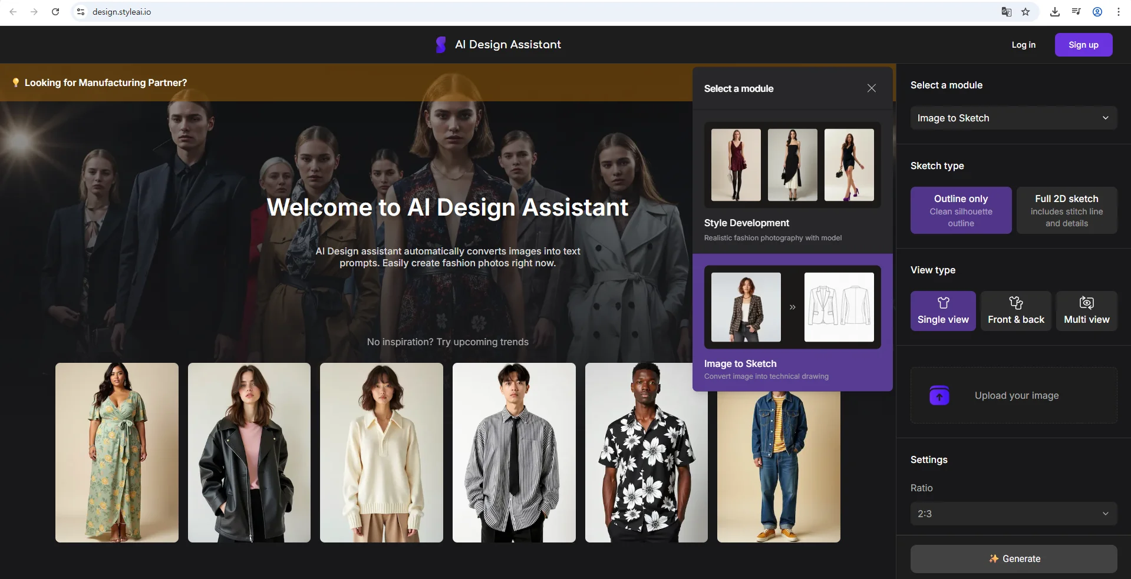Open the Ratio dropdown showing 2:3

pyautogui.click(x=1012, y=513)
